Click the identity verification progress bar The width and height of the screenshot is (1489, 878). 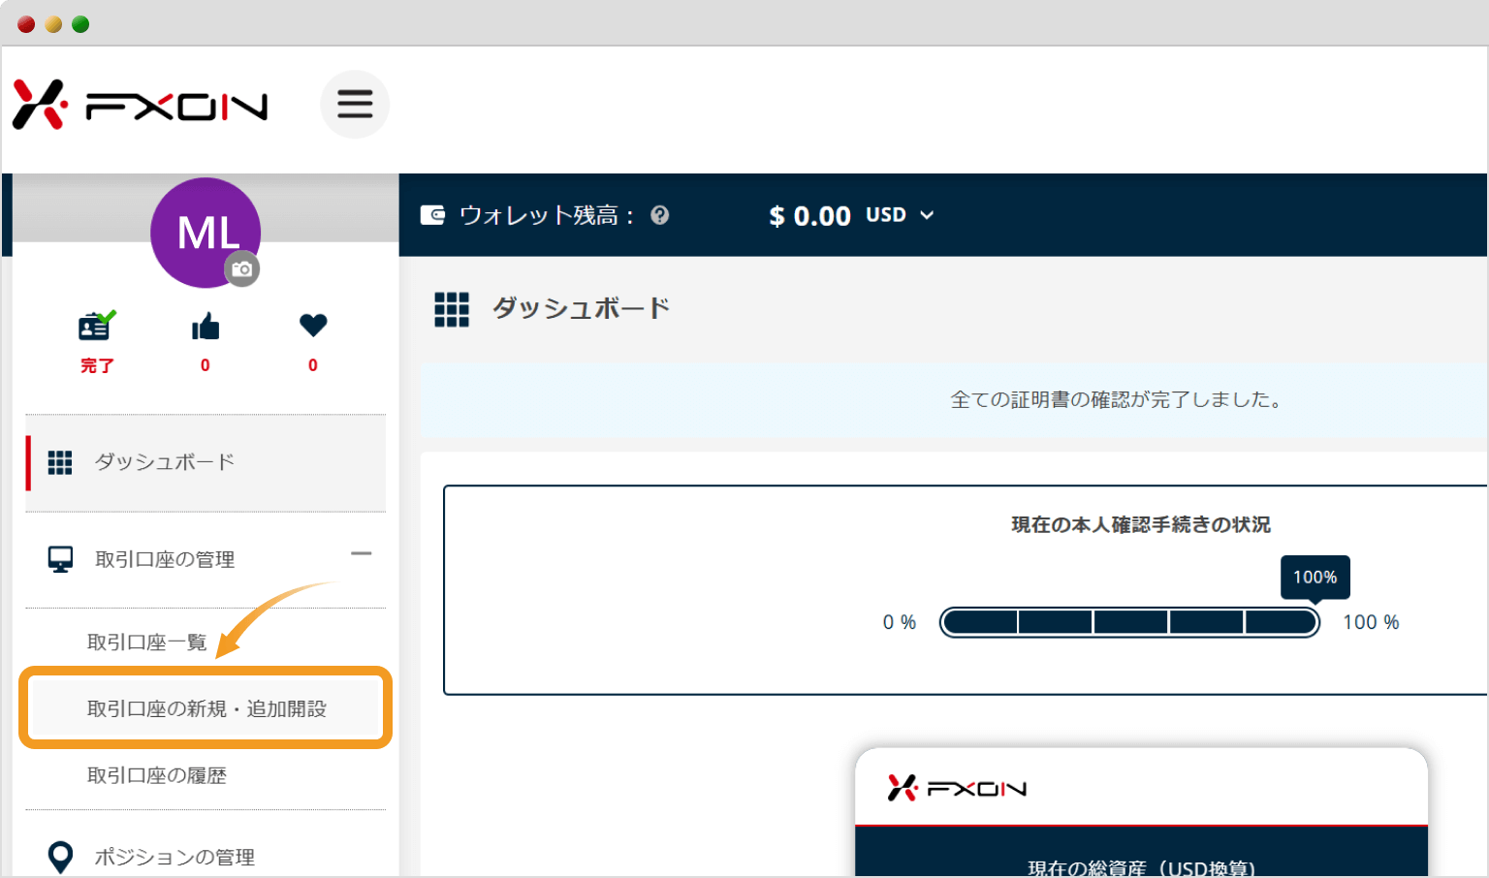click(x=1130, y=622)
